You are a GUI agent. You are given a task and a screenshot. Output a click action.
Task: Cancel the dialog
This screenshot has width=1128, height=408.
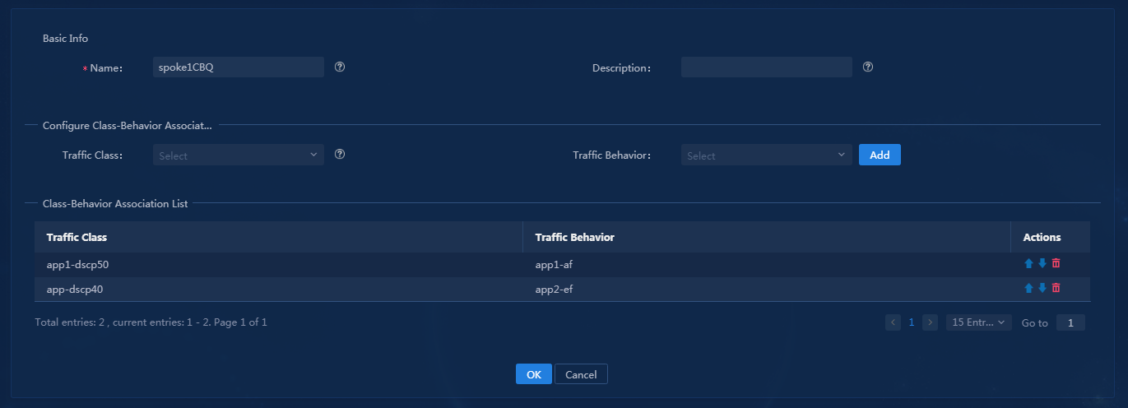pos(581,374)
